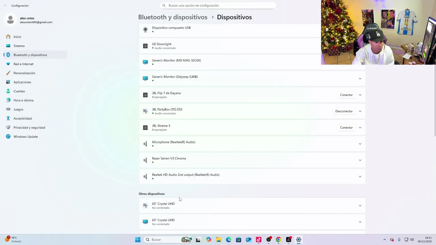
Task: Focus the Buscar una opción de configuración field
Action: click(218, 5)
